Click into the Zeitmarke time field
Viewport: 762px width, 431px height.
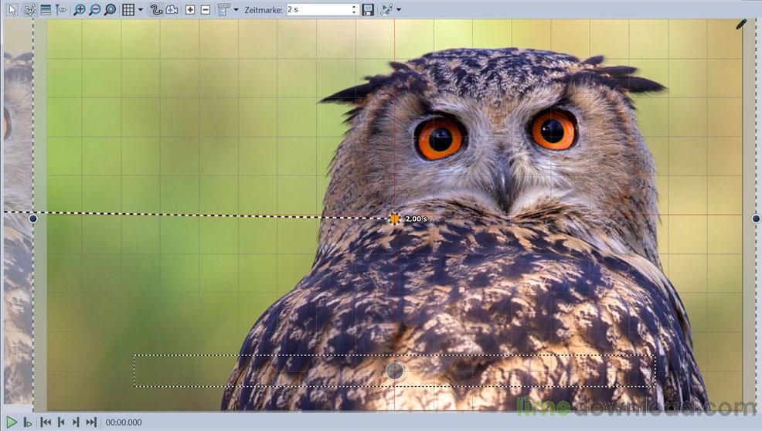click(x=318, y=10)
